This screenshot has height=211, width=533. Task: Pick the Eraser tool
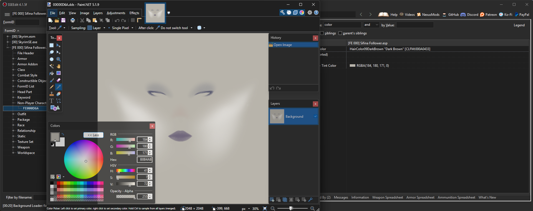coord(59,80)
